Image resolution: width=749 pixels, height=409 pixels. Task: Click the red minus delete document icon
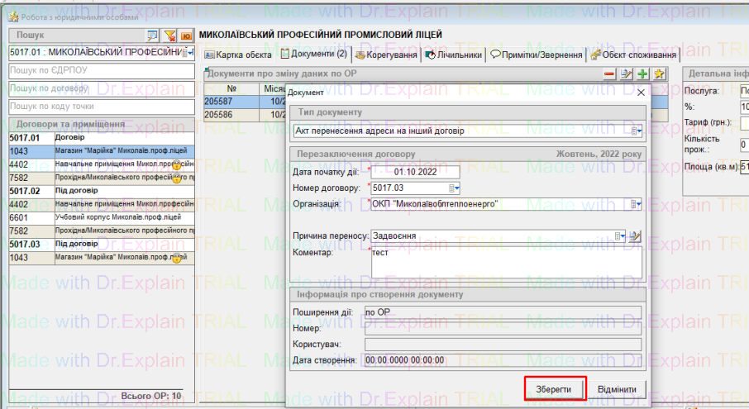pyautogui.click(x=609, y=74)
